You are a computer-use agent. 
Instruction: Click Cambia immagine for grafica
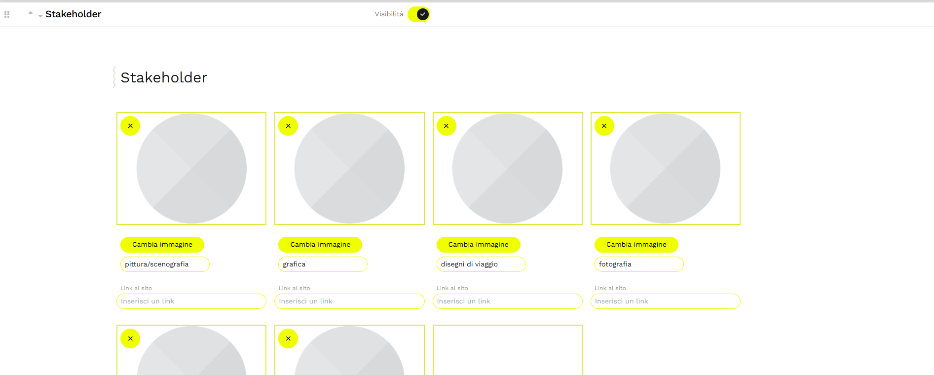[x=320, y=244]
